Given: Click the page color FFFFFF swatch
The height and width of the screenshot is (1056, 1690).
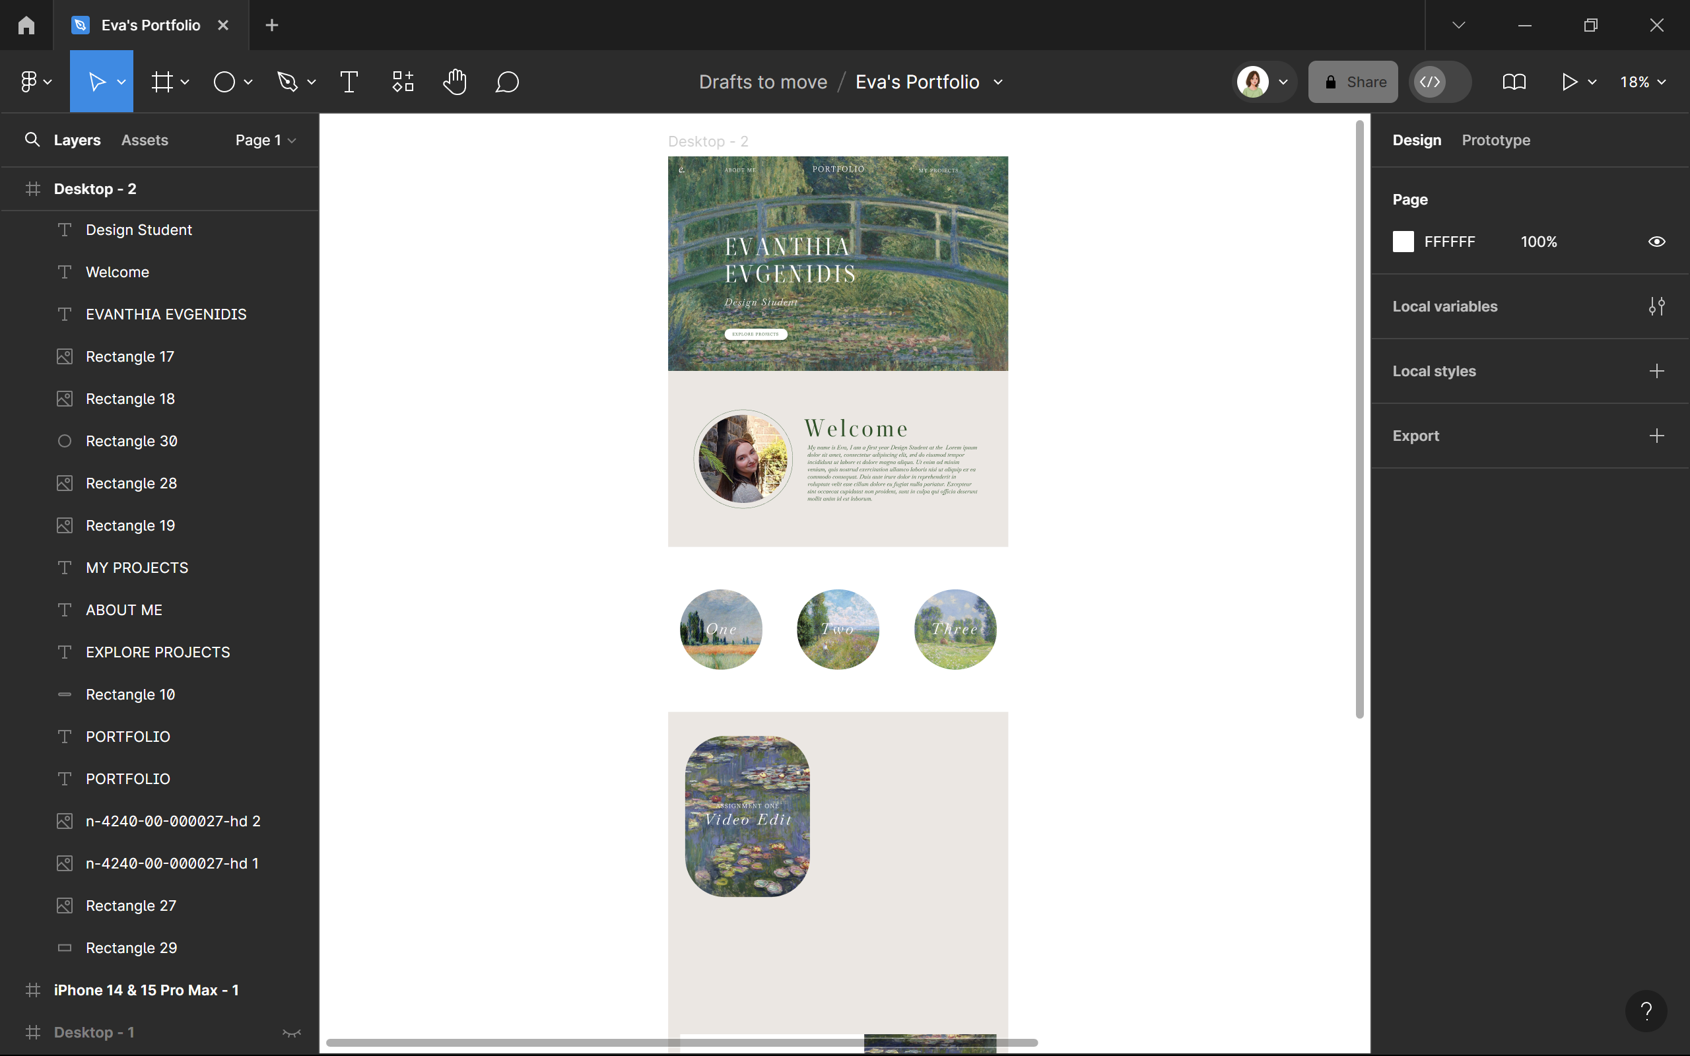Looking at the screenshot, I should coord(1403,242).
